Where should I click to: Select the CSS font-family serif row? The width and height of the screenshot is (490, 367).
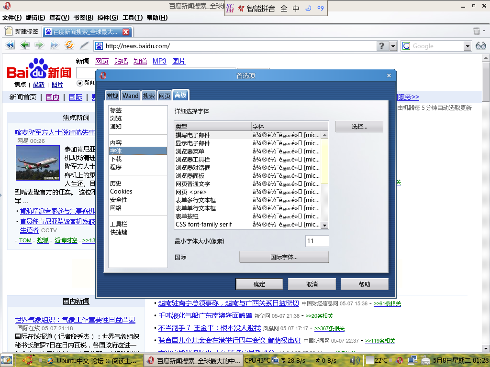248,225
